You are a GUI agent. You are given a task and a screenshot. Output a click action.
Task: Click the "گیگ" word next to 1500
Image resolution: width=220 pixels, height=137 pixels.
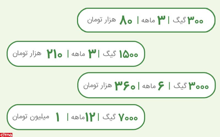point(109,54)
